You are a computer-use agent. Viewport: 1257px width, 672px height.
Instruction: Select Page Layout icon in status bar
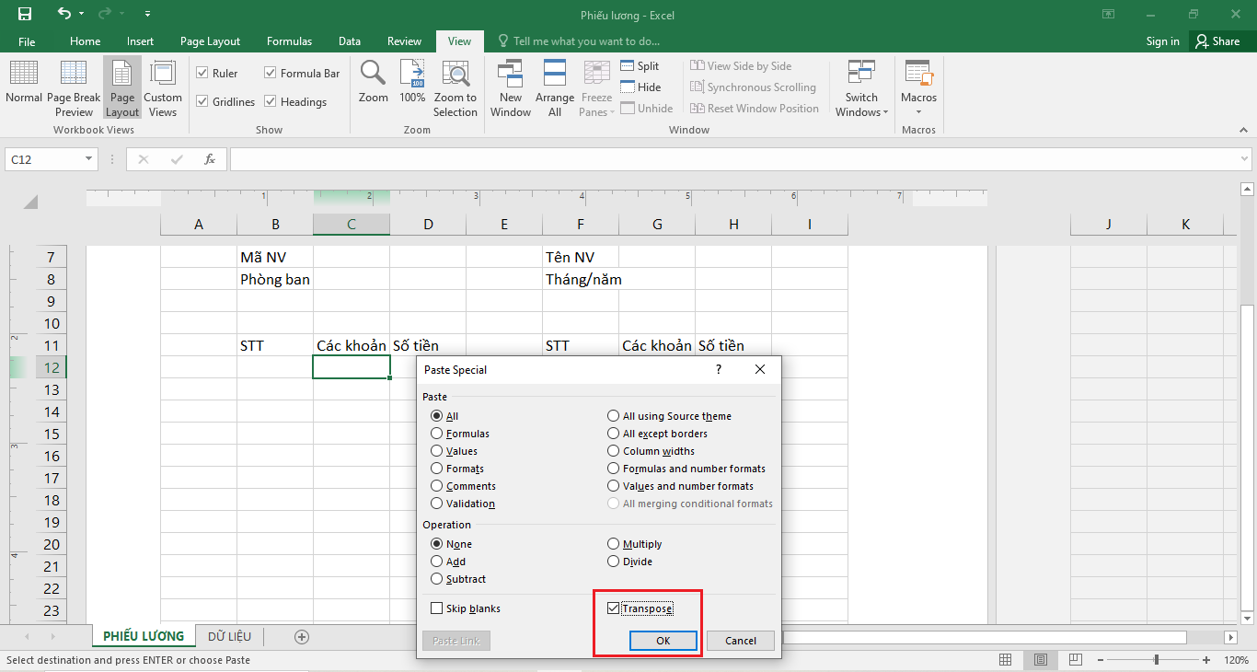1040,660
